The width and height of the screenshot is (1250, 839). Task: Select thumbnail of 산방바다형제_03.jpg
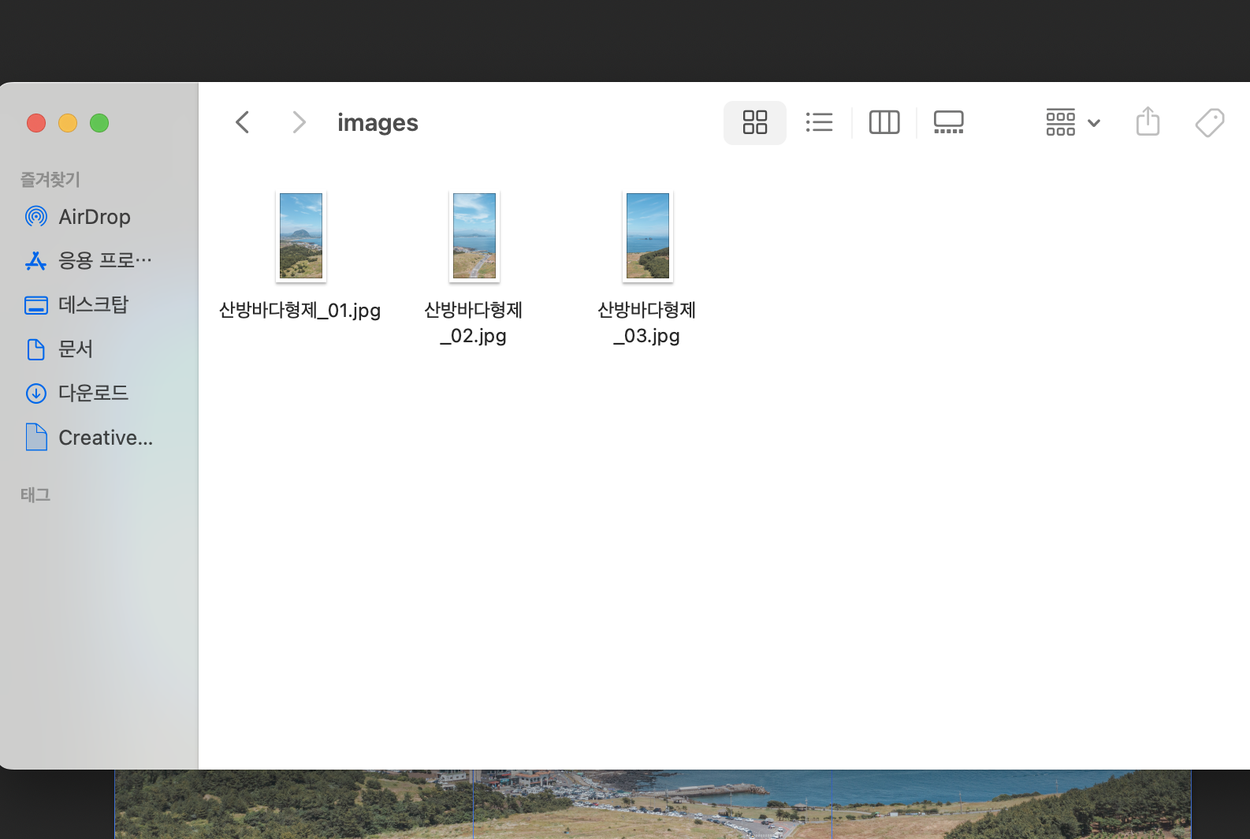coord(648,236)
